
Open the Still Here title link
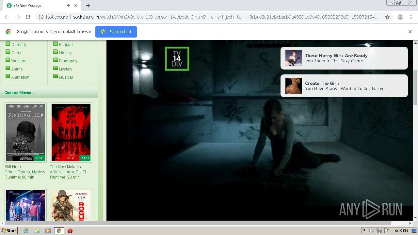(x=13, y=167)
